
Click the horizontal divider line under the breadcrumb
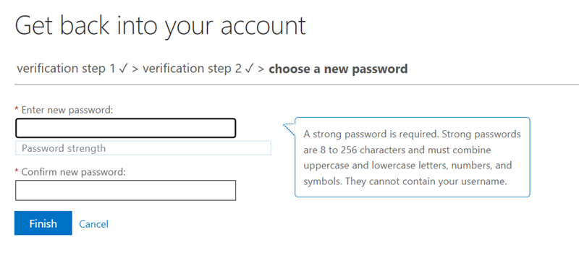[297, 85]
